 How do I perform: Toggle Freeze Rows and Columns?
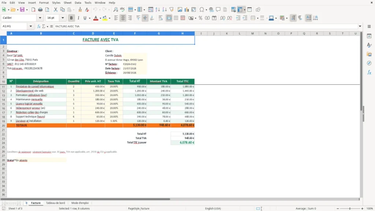point(240,10)
